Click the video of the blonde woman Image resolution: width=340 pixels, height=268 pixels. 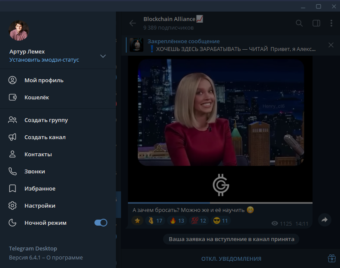tap(221, 113)
